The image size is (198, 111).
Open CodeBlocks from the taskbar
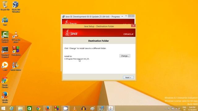(56, 108)
